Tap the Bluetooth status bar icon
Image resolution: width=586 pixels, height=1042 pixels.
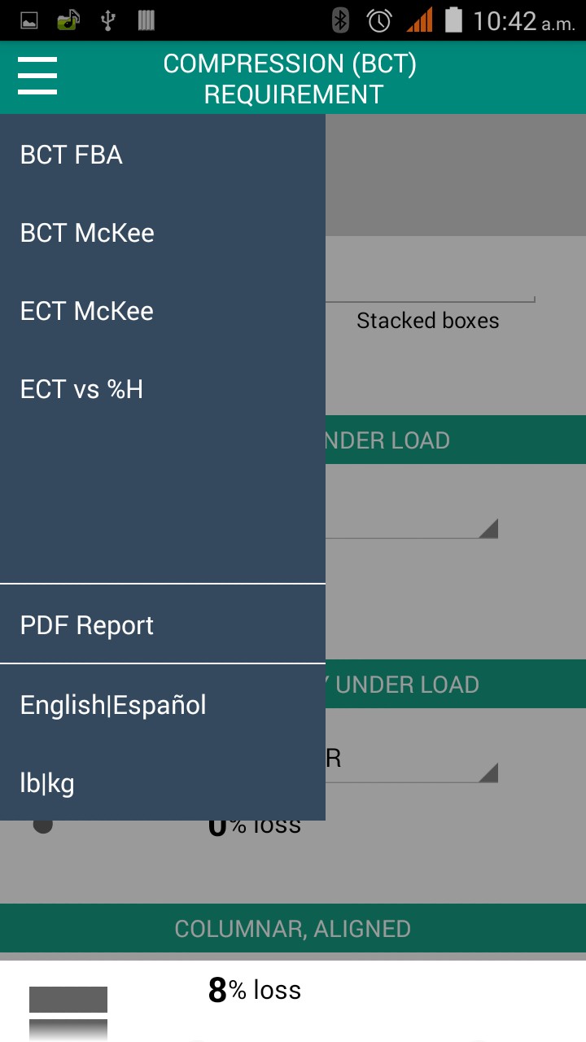click(341, 20)
